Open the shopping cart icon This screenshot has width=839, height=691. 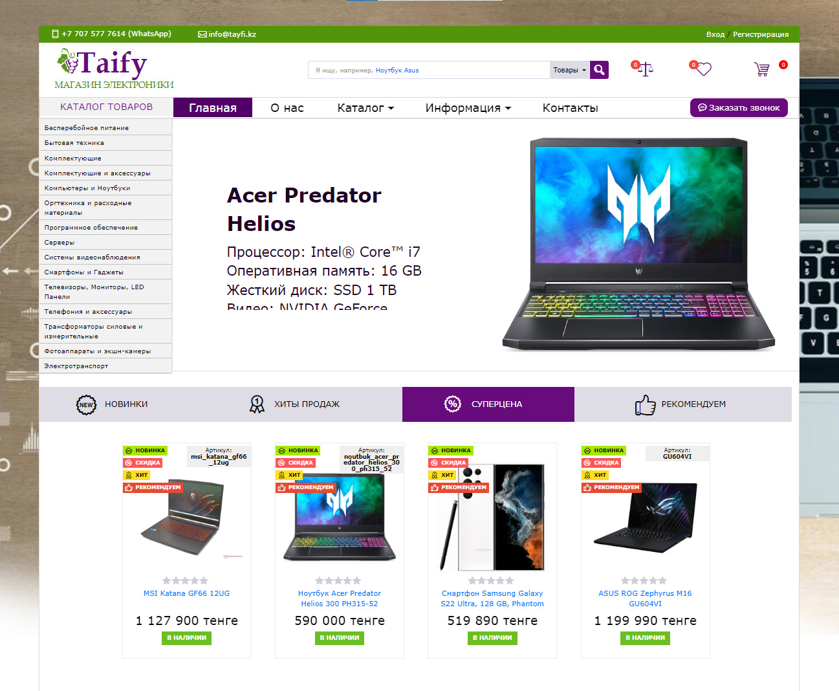(762, 69)
